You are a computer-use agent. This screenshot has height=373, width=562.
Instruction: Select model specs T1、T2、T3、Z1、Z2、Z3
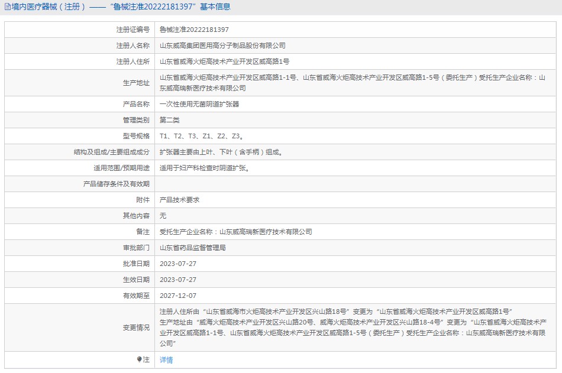click(202, 136)
